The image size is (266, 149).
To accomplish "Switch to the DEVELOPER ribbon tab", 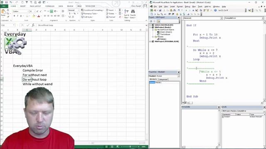I will 90,6.
